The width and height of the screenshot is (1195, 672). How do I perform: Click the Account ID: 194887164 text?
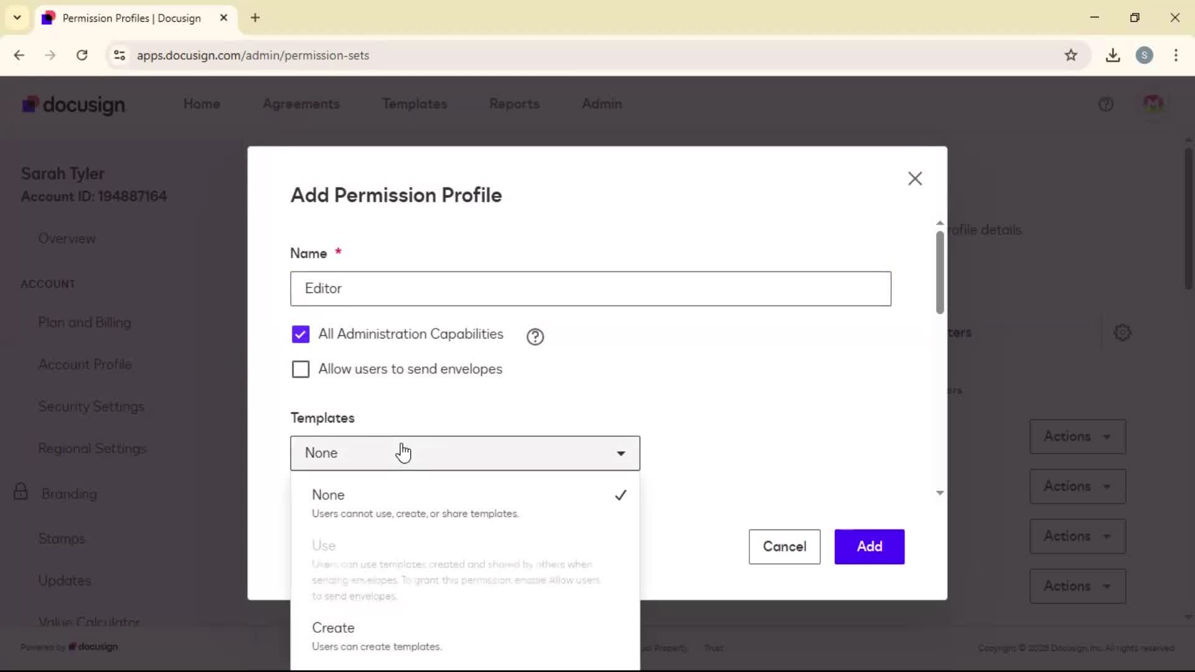pyautogui.click(x=94, y=196)
